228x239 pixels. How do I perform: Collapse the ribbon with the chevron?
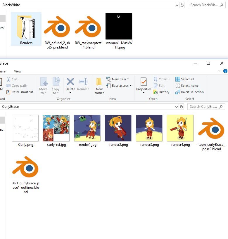coord(219,71)
